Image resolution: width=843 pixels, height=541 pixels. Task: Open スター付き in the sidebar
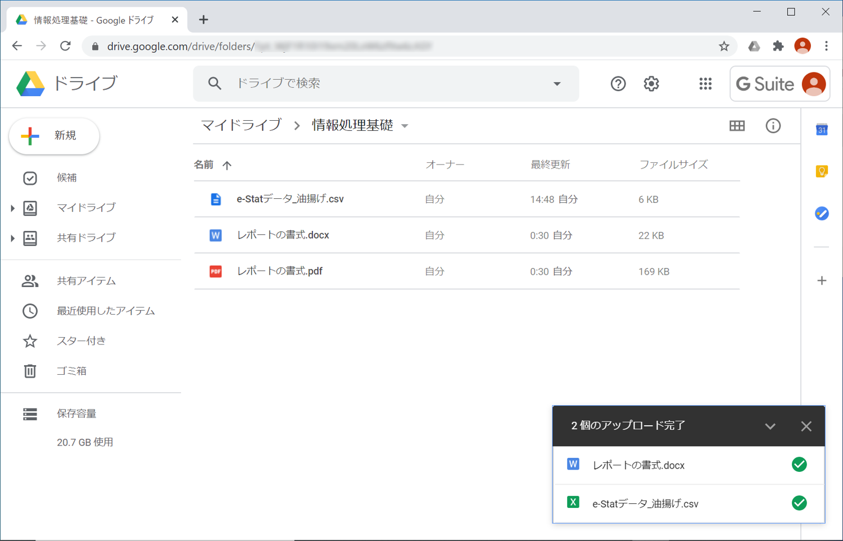coord(81,341)
